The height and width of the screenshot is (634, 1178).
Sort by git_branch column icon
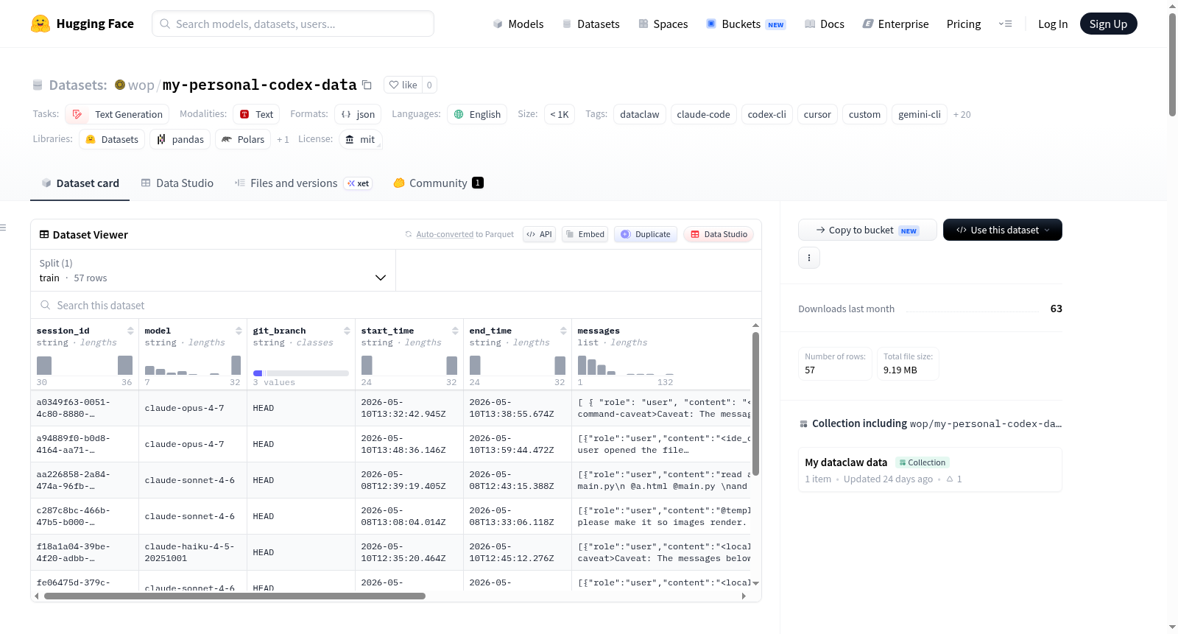(x=347, y=331)
